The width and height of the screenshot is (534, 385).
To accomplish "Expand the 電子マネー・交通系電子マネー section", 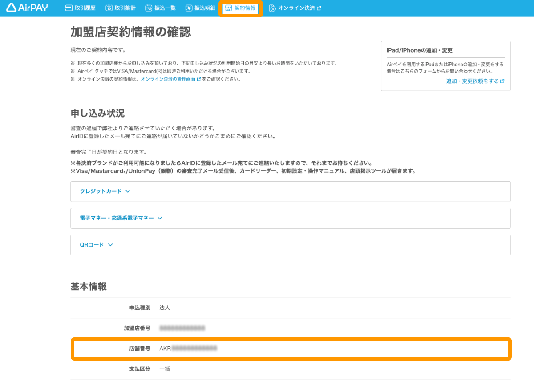I will [117, 218].
